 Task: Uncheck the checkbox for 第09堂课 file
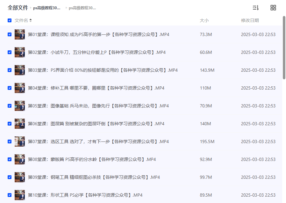coord(10,177)
